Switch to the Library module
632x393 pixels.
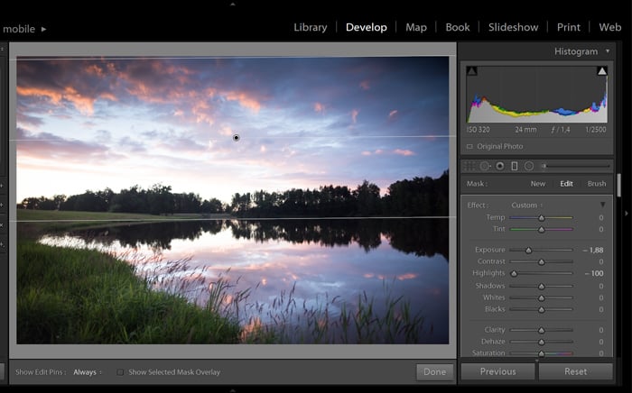[x=311, y=27]
